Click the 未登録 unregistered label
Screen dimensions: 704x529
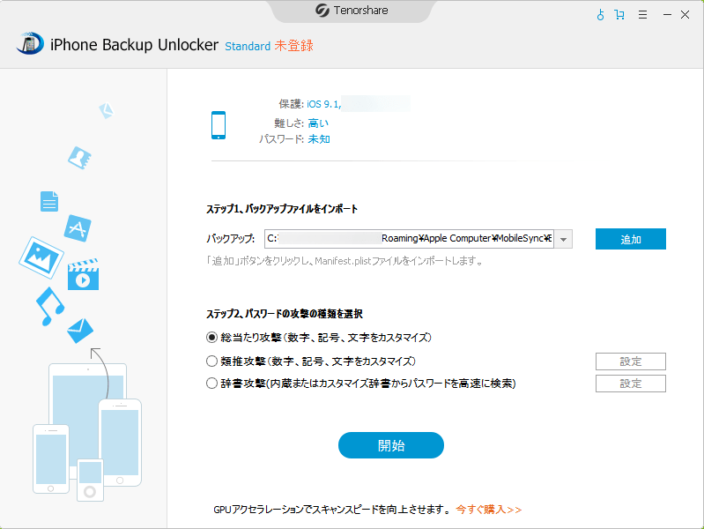tap(294, 45)
